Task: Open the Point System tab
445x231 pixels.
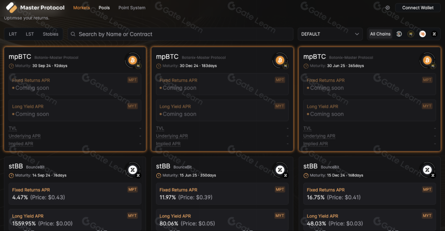Action: click(x=132, y=8)
